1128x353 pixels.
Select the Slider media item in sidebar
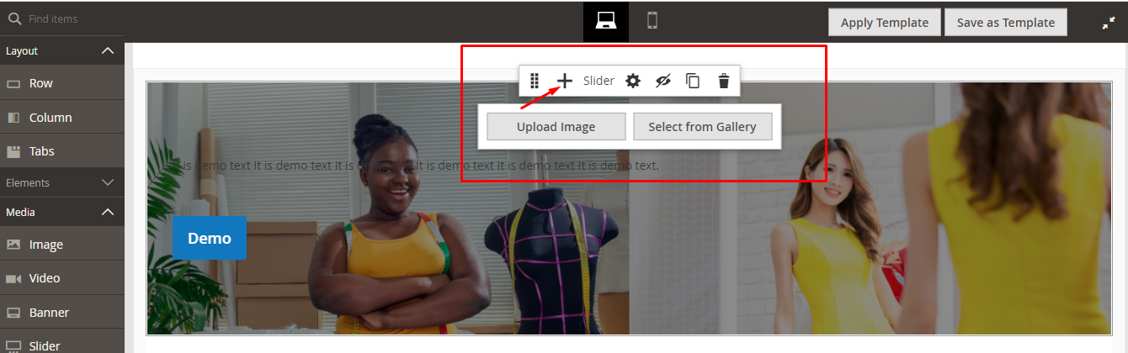coord(62,343)
